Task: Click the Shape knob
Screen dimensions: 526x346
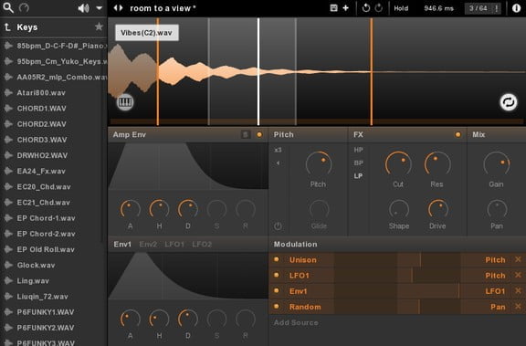Action: (399, 210)
